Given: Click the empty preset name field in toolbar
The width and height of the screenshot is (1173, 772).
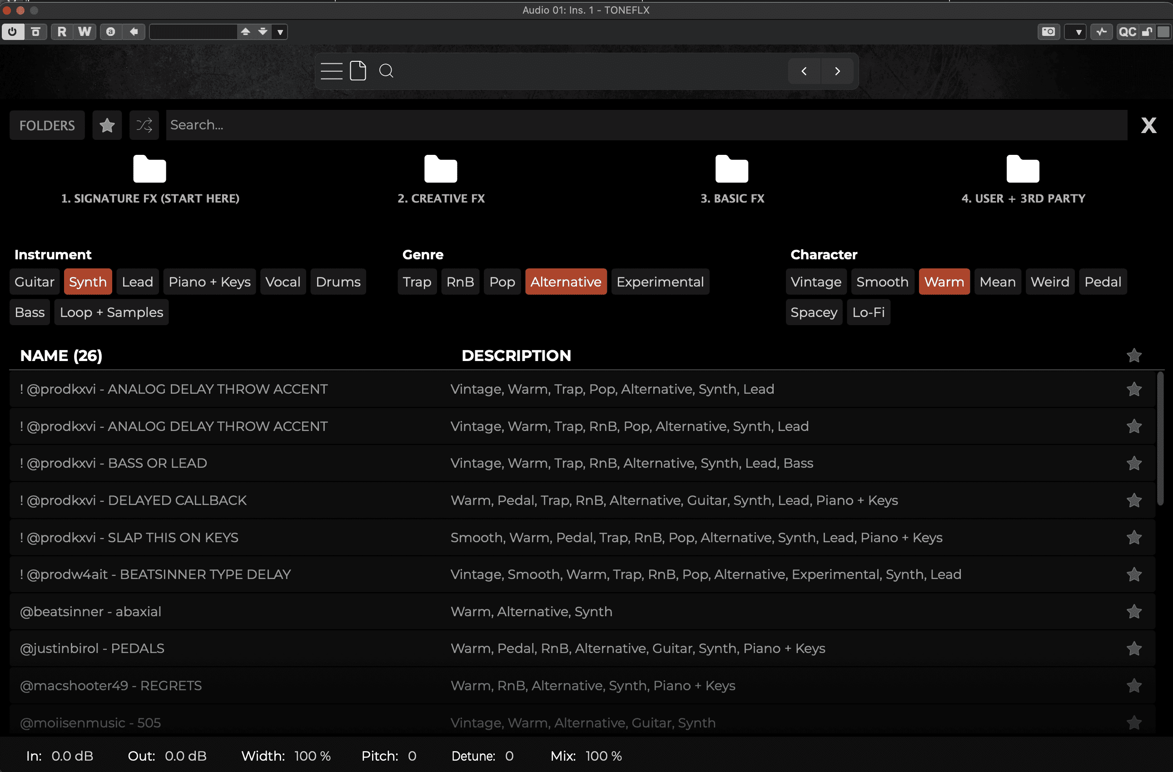Looking at the screenshot, I should (x=193, y=32).
